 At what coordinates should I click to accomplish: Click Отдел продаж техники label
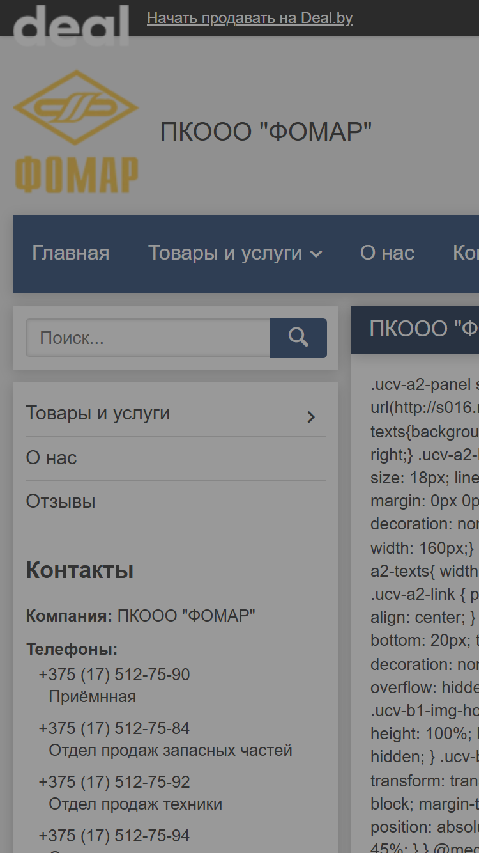(x=135, y=804)
